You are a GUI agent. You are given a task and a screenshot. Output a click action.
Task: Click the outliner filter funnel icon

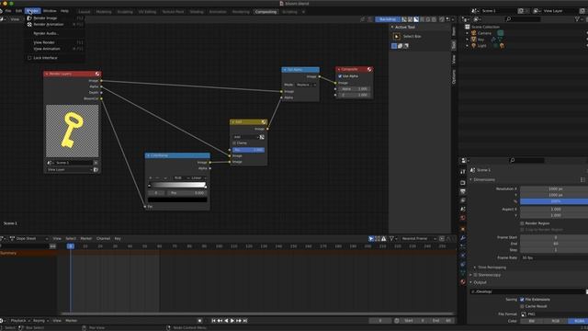pos(578,18)
